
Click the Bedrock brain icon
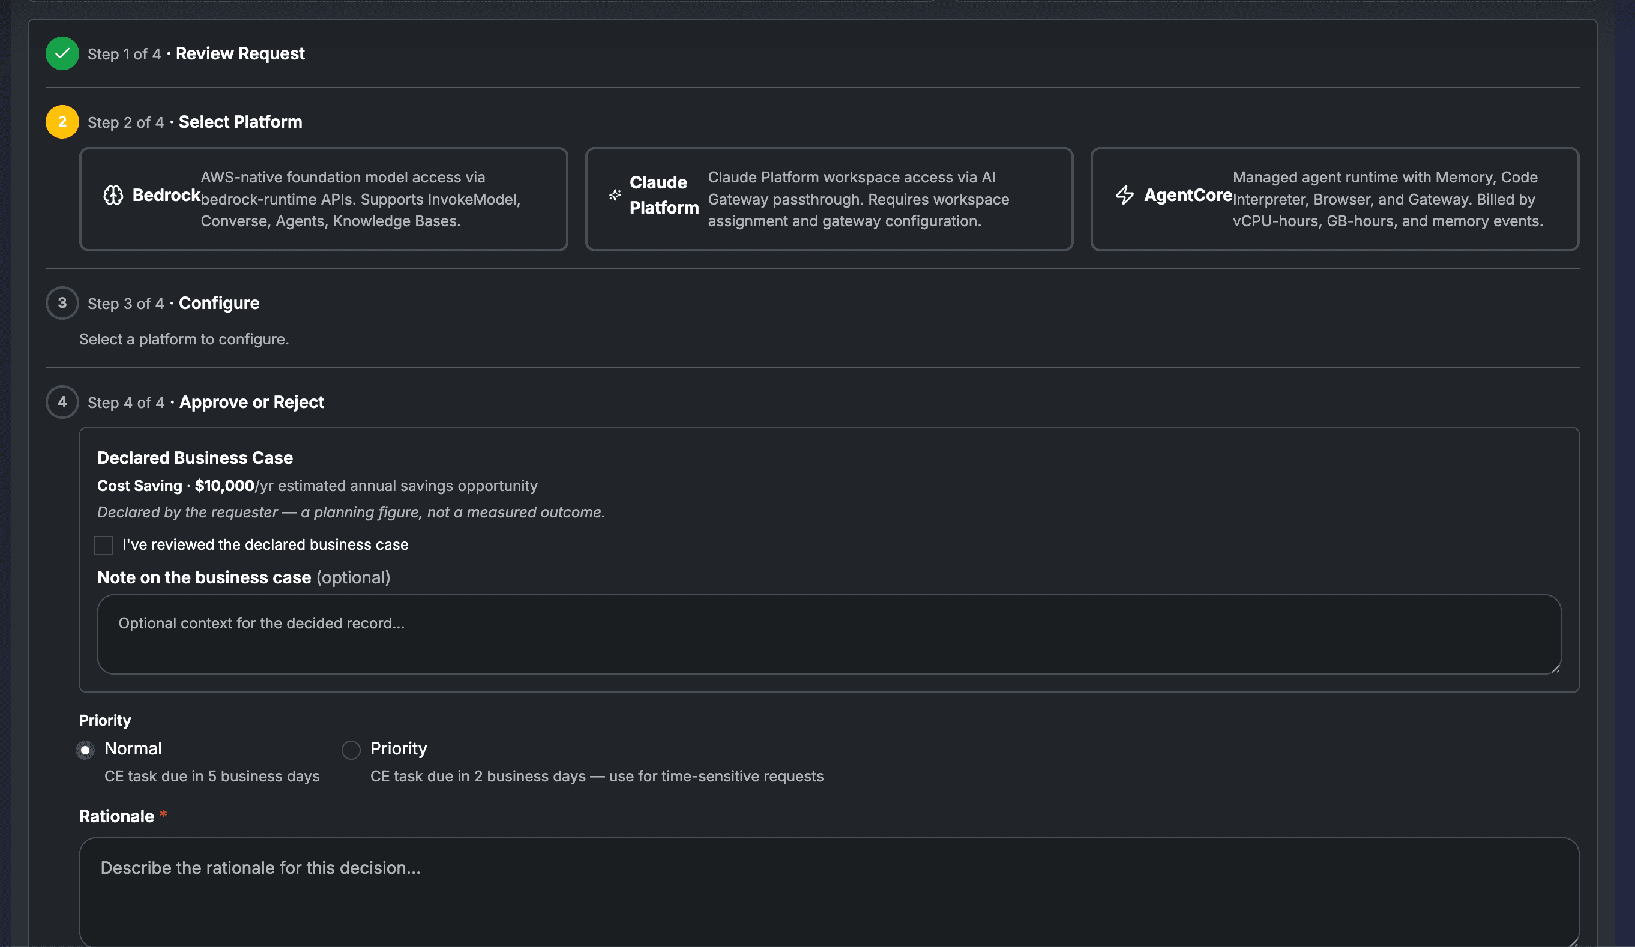113,195
